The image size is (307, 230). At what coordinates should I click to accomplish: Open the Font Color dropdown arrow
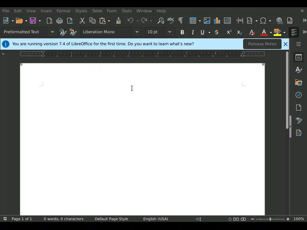tap(271, 32)
